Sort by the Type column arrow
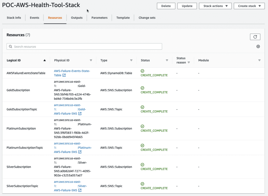 [131, 60]
